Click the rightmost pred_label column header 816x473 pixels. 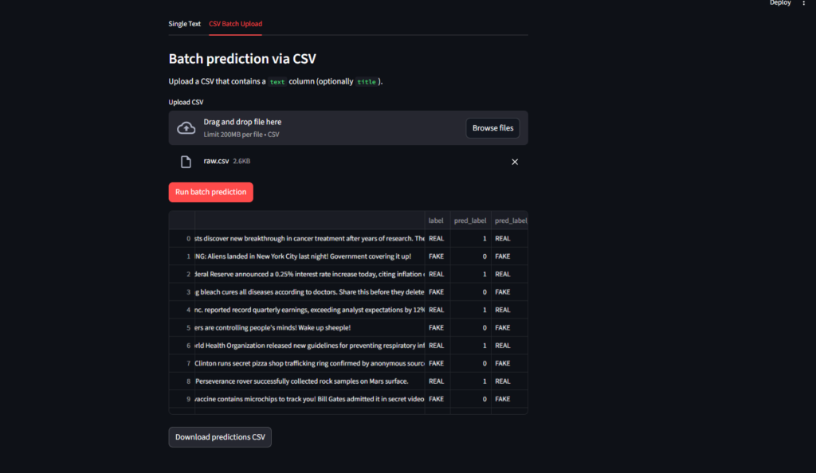pyautogui.click(x=510, y=221)
